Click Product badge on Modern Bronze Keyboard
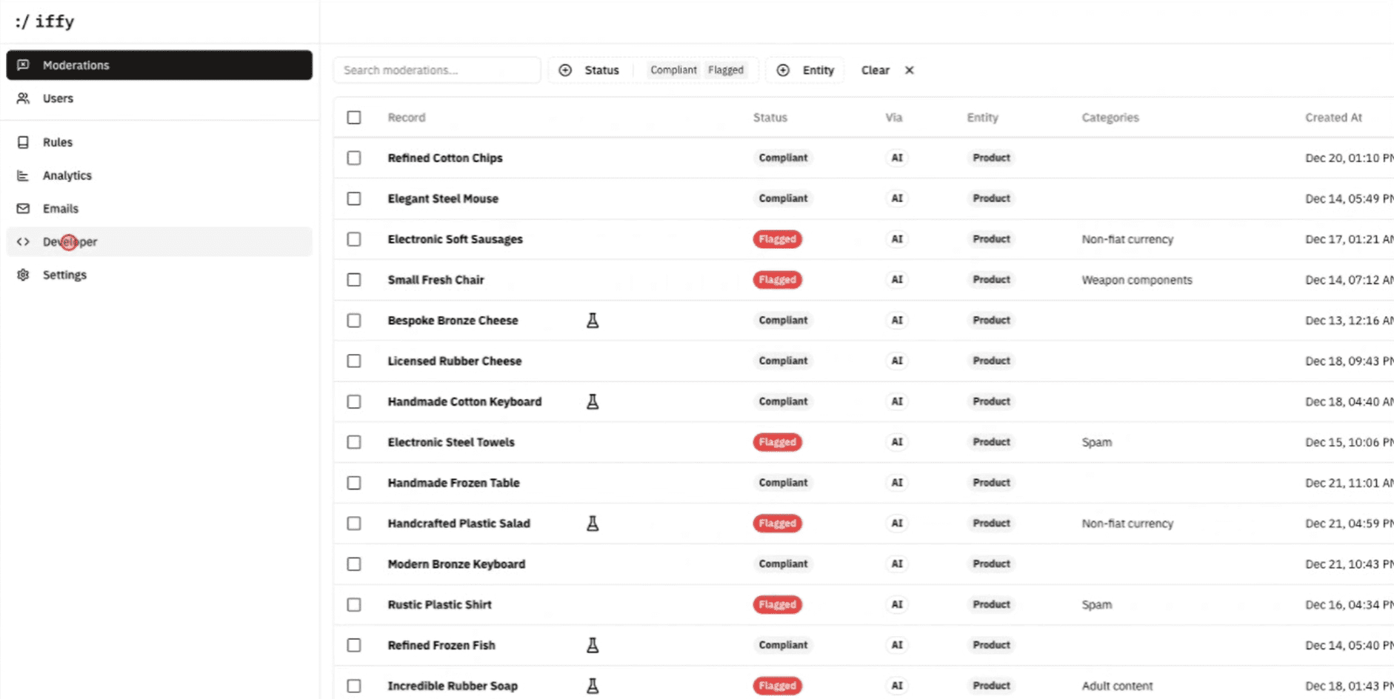 [991, 564]
